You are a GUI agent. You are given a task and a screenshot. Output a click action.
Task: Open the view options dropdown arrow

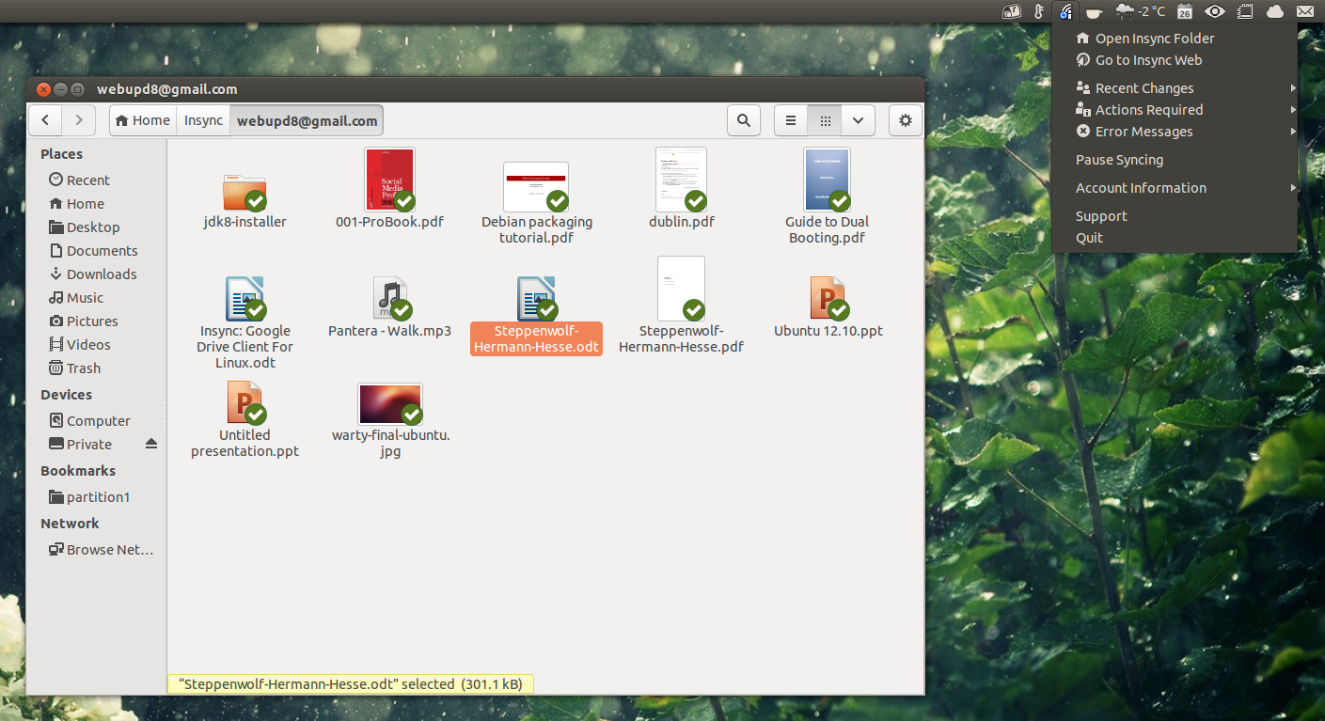coord(859,120)
